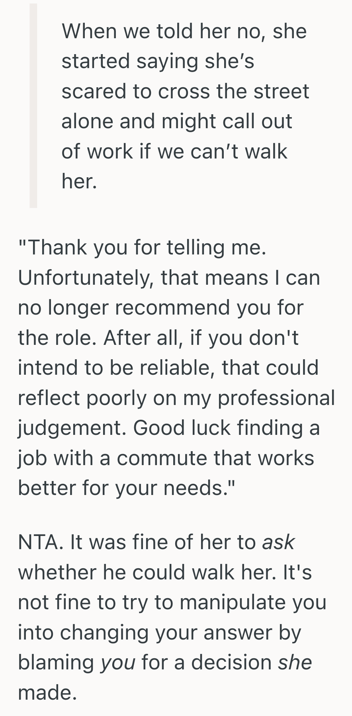The width and height of the screenshot is (352, 716).
Task: Tap the line "no longer recommend you for"
Action: [160, 307]
